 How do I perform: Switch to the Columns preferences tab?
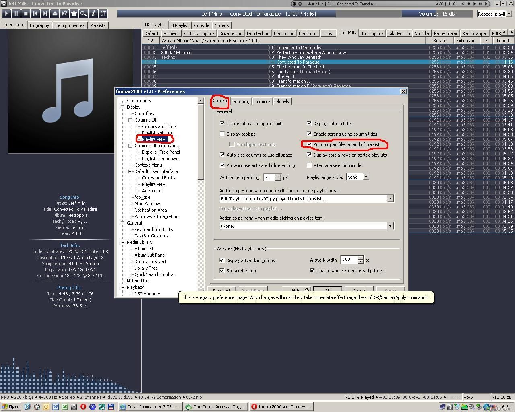(x=262, y=101)
